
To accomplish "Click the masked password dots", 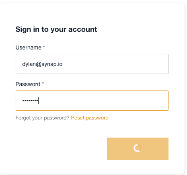I will [x=30, y=101].
